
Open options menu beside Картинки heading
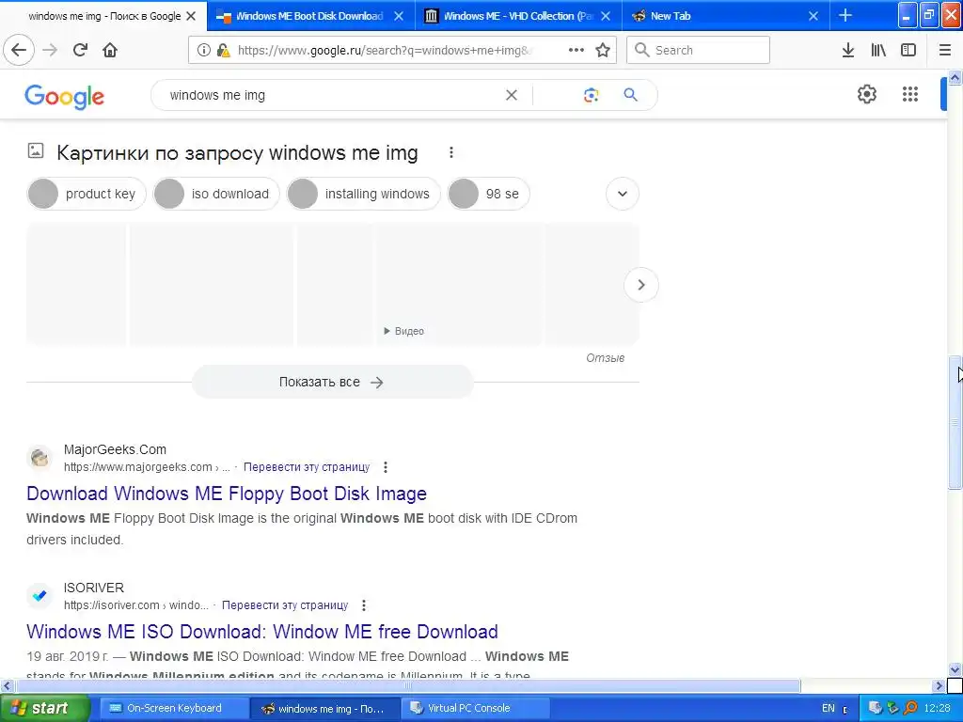pos(451,152)
